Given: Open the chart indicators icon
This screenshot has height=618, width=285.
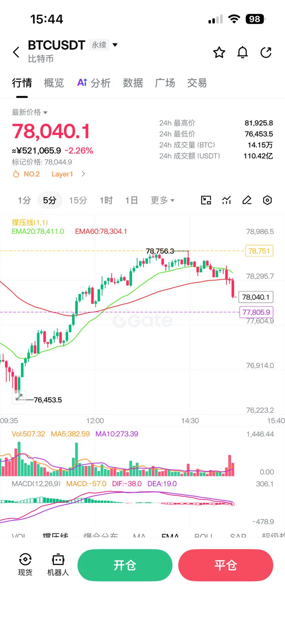Looking at the screenshot, I should coord(226,200).
